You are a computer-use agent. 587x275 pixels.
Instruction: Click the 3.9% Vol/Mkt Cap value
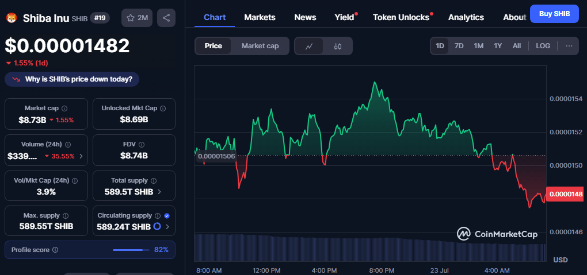click(x=47, y=192)
